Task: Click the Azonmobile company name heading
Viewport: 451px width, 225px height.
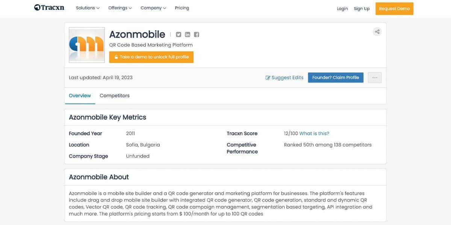Action: 137,34
